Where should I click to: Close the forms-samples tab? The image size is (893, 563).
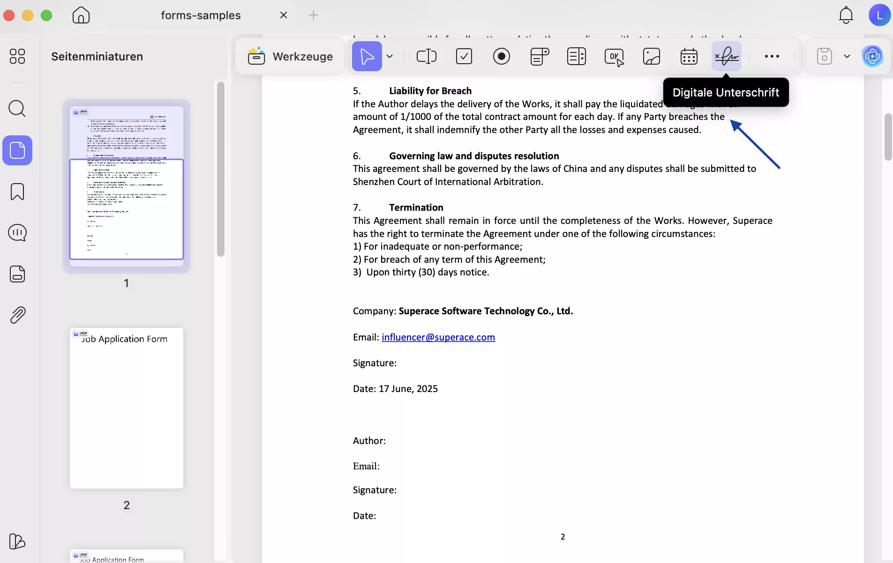[x=284, y=15]
